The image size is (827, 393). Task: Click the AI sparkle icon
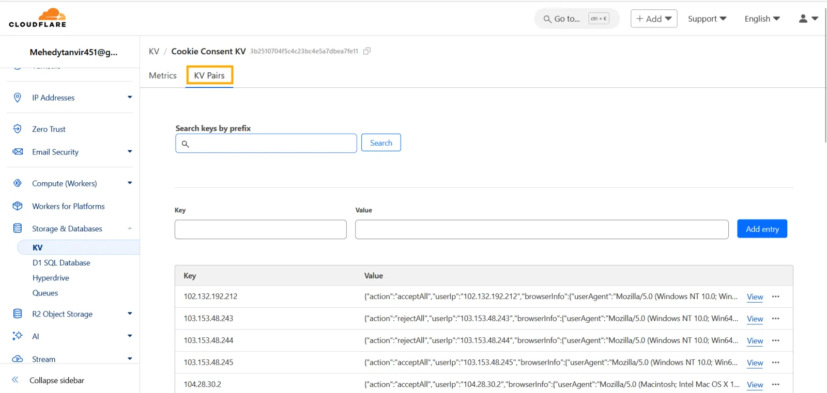(18, 336)
